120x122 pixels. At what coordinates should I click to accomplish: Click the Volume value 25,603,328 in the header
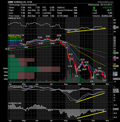(106, 16)
